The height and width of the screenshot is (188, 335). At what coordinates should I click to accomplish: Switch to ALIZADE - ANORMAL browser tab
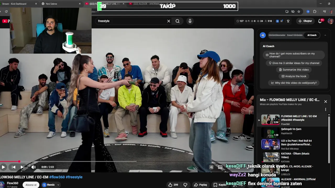tap(149, 4)
